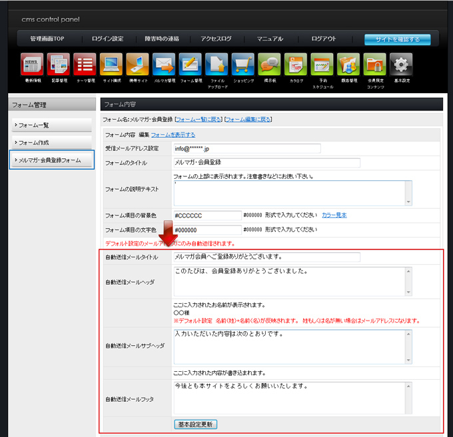Open the カラー見本 link

[x=334, y=216]
